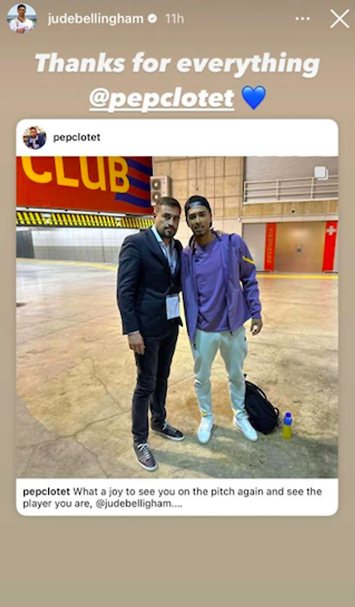Tap the blue heart emoji

[x=254, y=97]
